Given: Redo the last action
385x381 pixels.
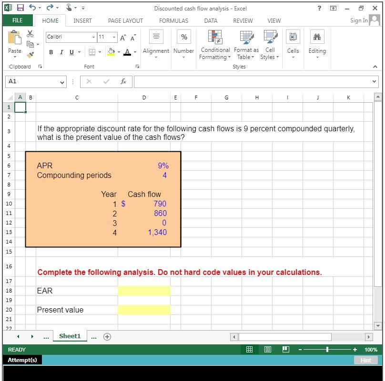Looking at the screenshot, I should (x=50, y=7).
